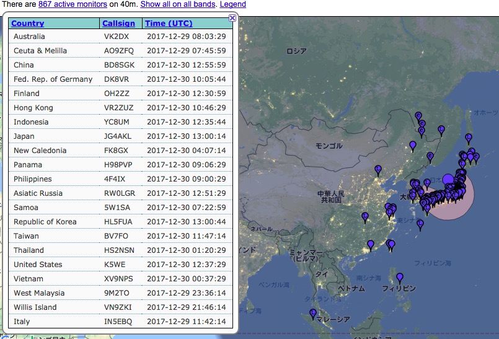The height and width of the screenshot is (339, 499).
Task: Click callsign OH2ZZ
Action: point(117,94)
